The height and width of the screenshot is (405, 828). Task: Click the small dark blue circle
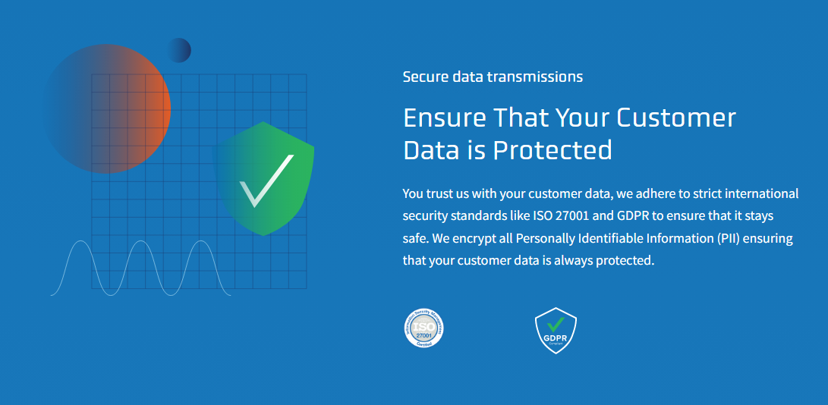pos(179,50)
